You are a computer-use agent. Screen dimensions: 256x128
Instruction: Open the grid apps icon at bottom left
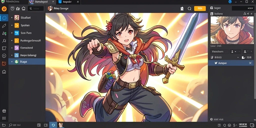(x=4, y=118)
